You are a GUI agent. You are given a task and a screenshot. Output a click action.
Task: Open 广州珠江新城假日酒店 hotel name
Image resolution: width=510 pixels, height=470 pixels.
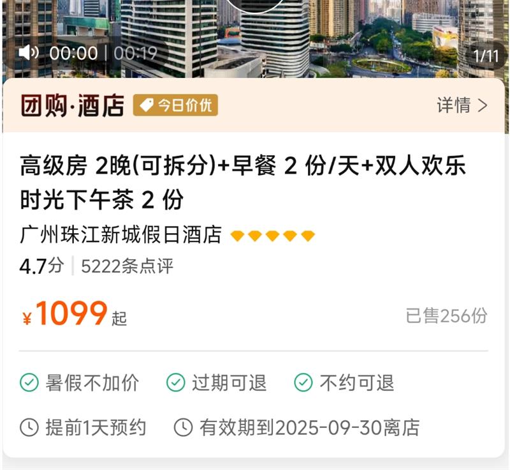tap(120, 234)
